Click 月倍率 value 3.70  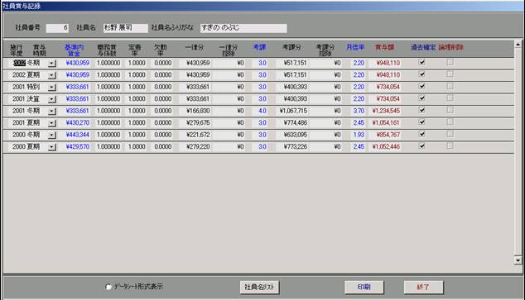pos(359,111)
